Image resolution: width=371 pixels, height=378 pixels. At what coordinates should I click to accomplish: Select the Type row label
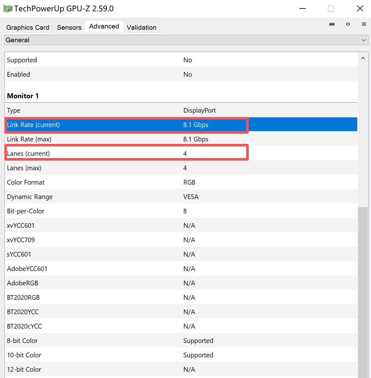(13, 110)
